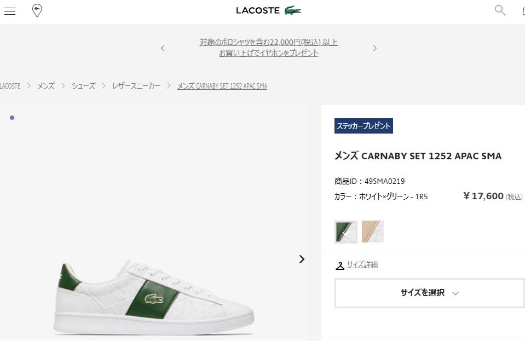Click the shopping bag icon
This screenshot has width=525, height=341.
tap(523, 11)
